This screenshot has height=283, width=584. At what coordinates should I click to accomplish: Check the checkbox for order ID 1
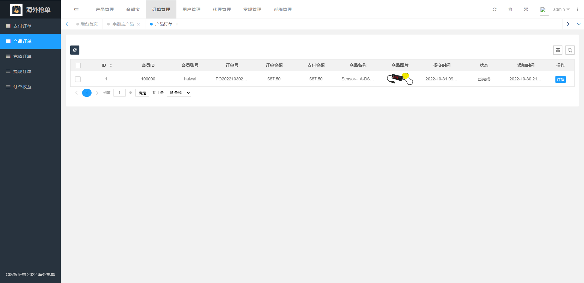(78, 79)
